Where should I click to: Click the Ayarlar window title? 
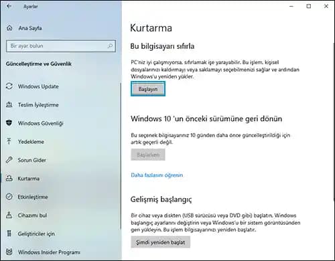click(31, 7)
